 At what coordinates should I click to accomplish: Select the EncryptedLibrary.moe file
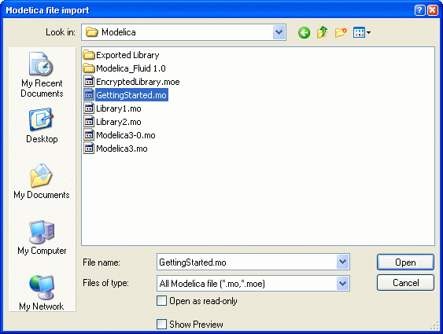click(x=131, y=82)
